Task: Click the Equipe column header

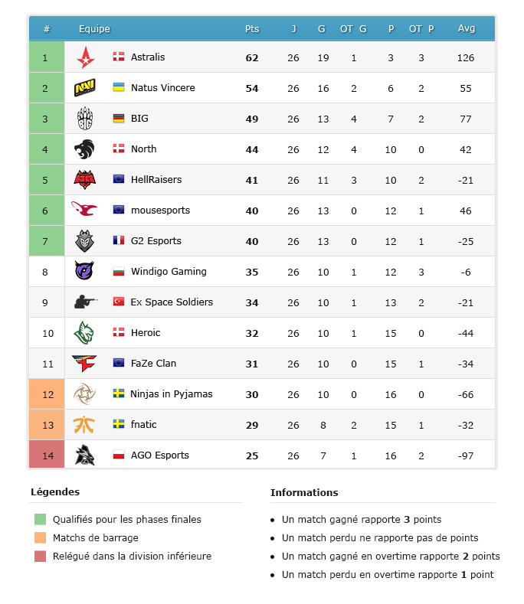Action: point(94,29)
